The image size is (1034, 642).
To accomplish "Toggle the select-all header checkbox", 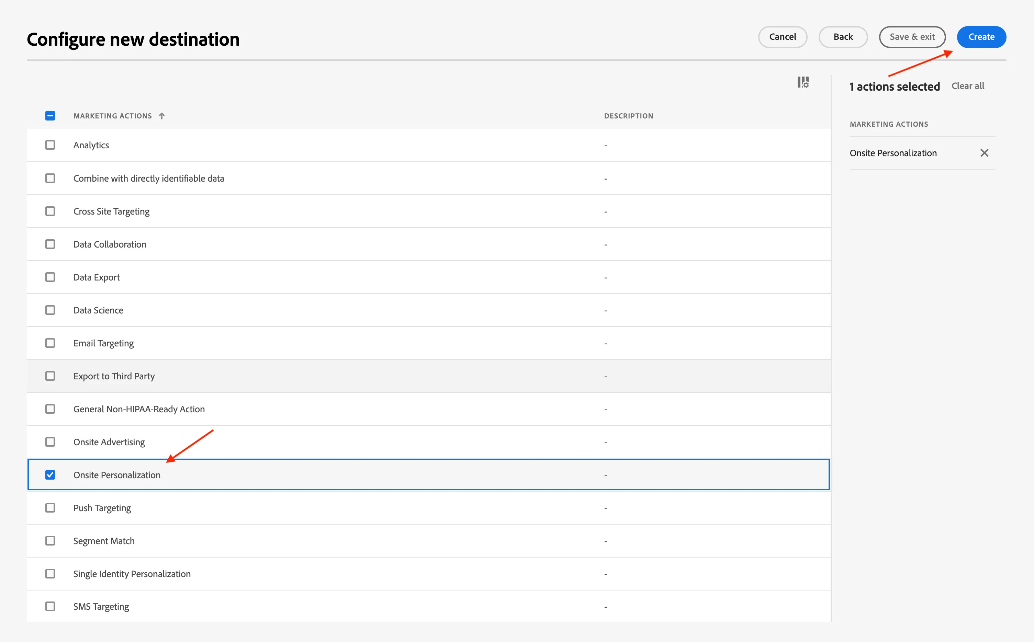I will [x=50, y=115].
